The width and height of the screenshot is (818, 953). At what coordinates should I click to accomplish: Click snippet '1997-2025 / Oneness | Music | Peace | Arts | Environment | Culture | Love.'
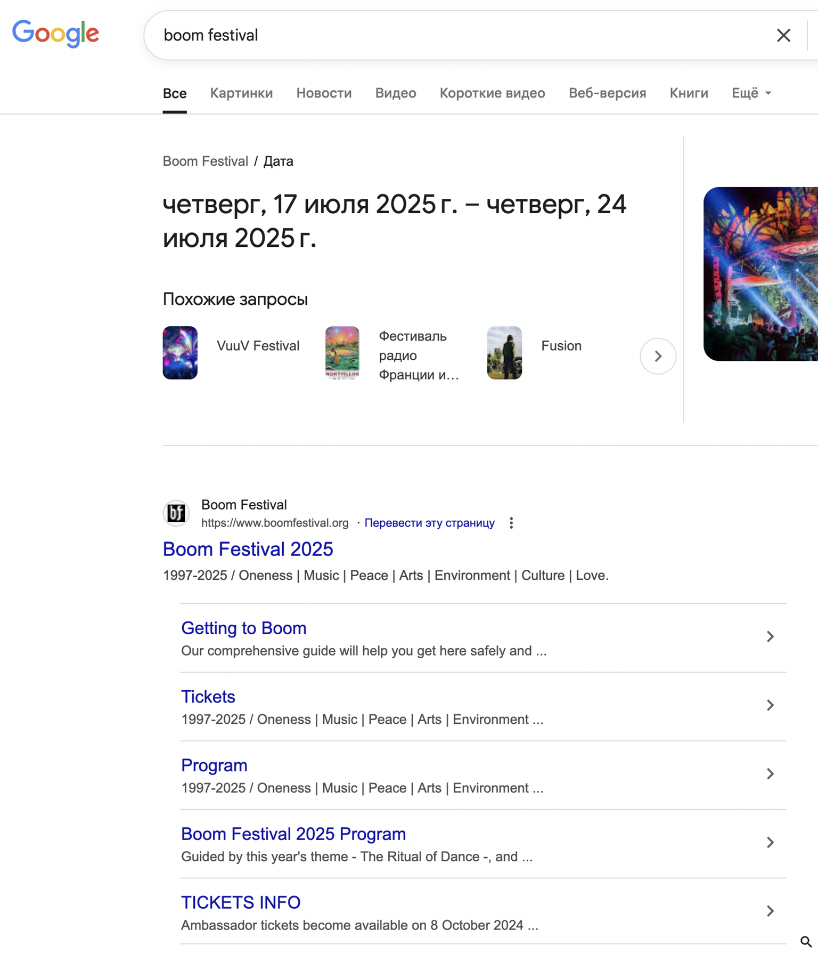(386, 576)
